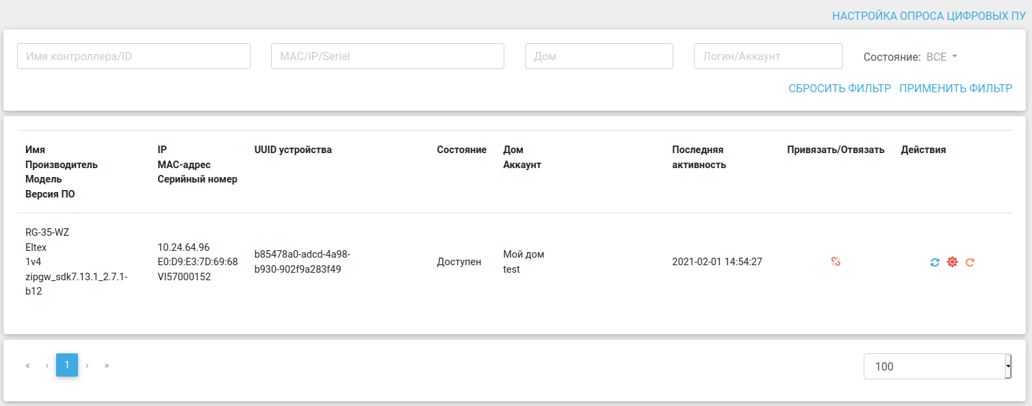Select page 1 in pagination
The height and width of the screenshot is (406, 1032).
[x=67, y=366]
